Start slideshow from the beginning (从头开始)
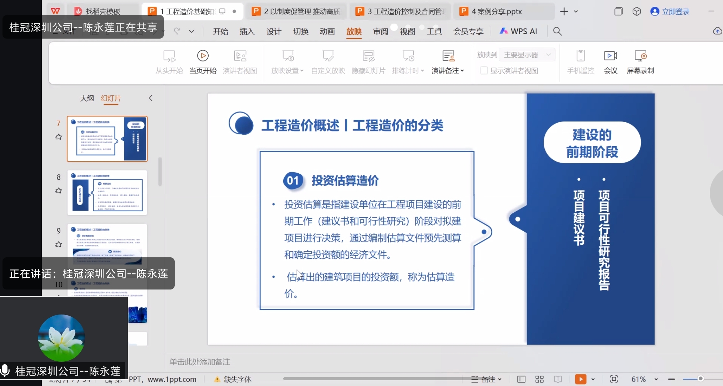 tap(169, 62)
